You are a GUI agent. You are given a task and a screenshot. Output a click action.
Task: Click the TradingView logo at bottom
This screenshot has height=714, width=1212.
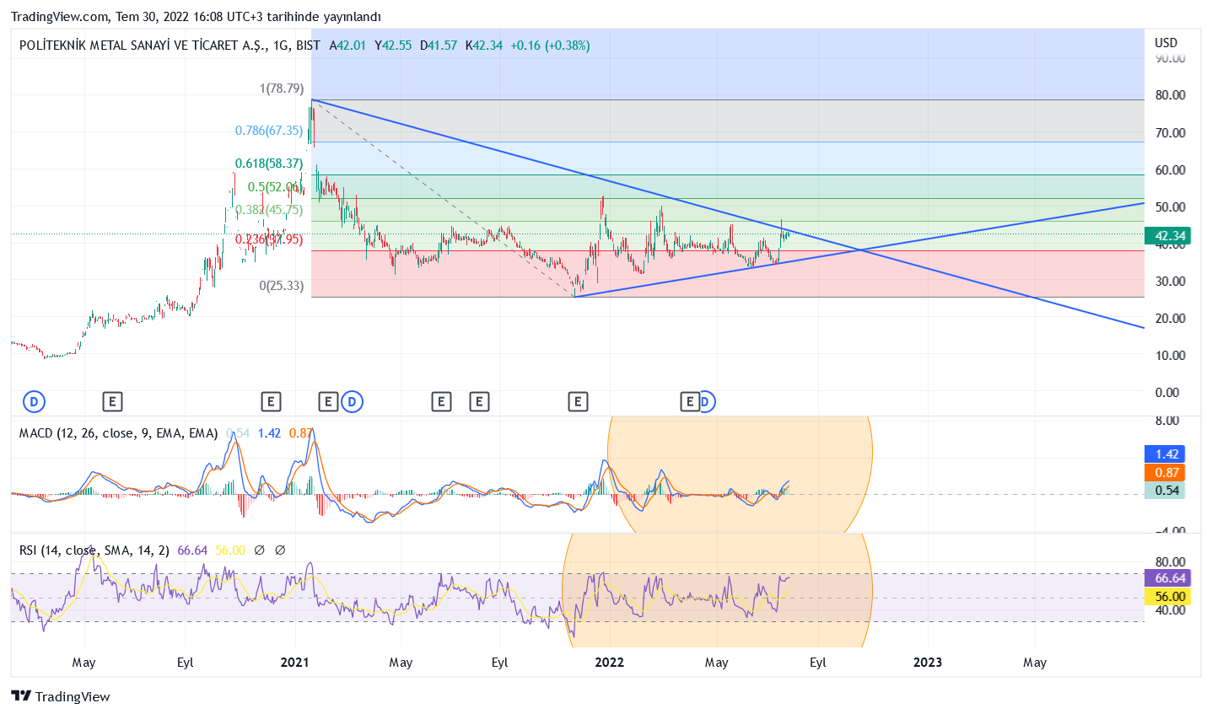tap(60, 696)
